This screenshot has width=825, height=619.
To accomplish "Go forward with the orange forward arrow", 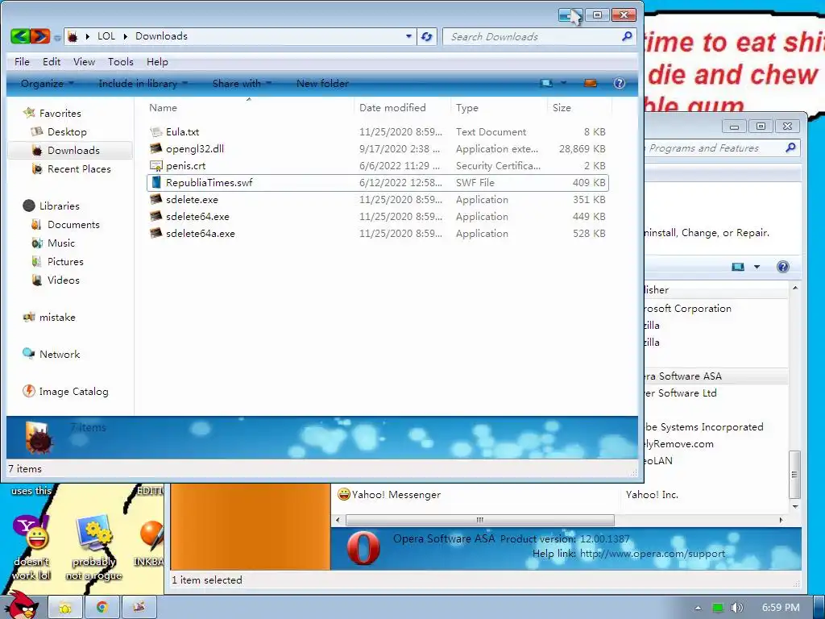I will tap(40, 36).
